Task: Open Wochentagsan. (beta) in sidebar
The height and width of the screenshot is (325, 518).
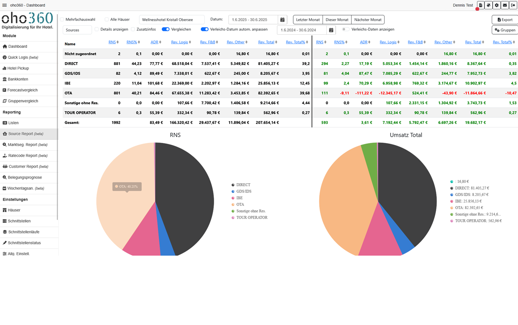Action: pyautogui.click(x=28, y=188)
